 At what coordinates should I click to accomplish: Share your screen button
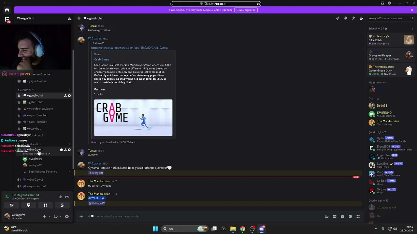tap(28, 205)
